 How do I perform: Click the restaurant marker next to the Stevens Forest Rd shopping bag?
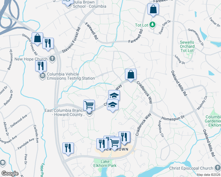tap(48, 43)
